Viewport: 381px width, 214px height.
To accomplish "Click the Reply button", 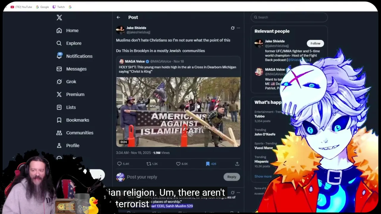I will (232, 177).
